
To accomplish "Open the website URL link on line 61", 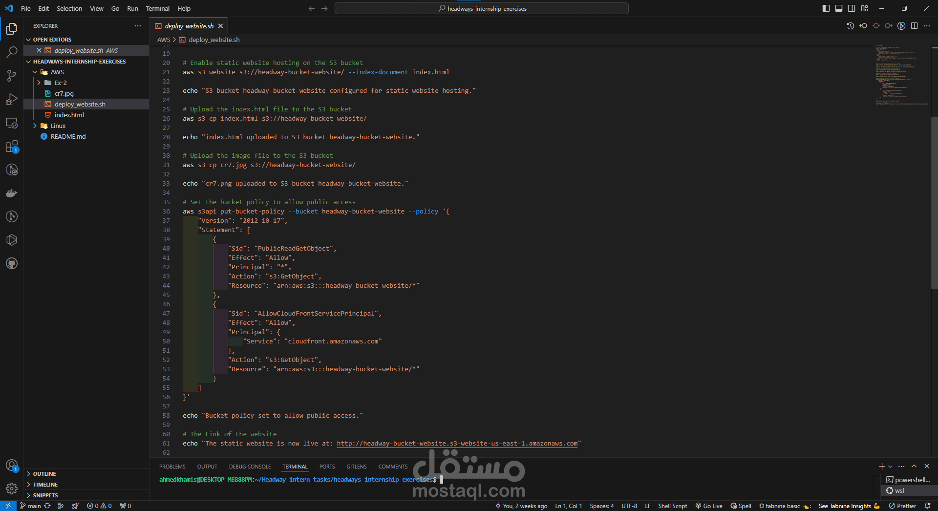I will point(457,444).
